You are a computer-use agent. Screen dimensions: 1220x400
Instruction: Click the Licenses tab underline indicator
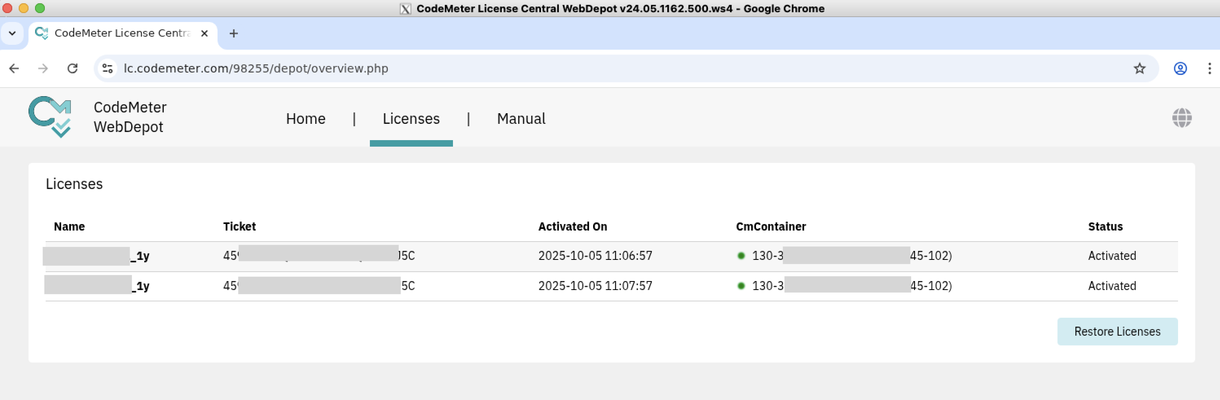pyautogui.click(x=411, y=143)
